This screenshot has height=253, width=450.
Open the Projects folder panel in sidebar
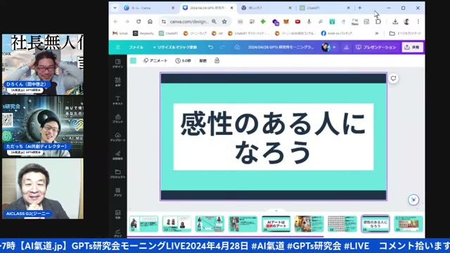117,174
